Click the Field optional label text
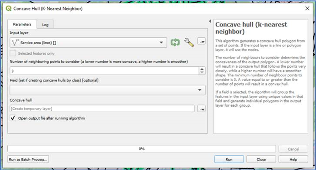Viewport: 316px width, 170px height. pos(54,80)
